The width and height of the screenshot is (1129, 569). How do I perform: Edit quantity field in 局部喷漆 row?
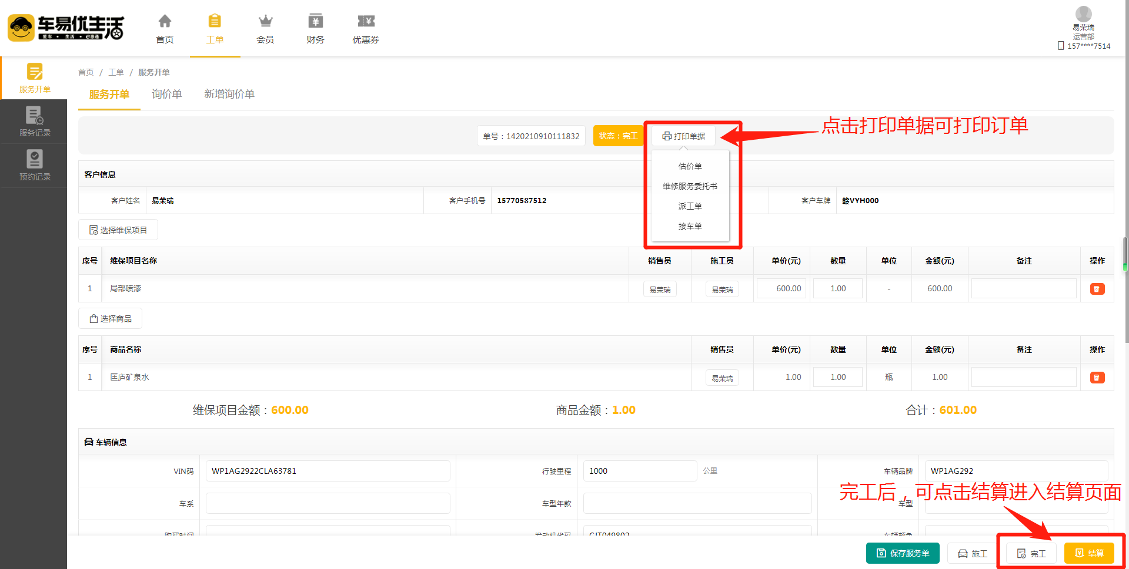[x=838, y=288]
